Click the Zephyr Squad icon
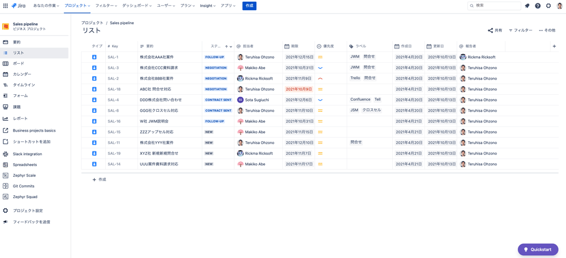This screenshot has width=566, height=258. [x=6, y=197]
